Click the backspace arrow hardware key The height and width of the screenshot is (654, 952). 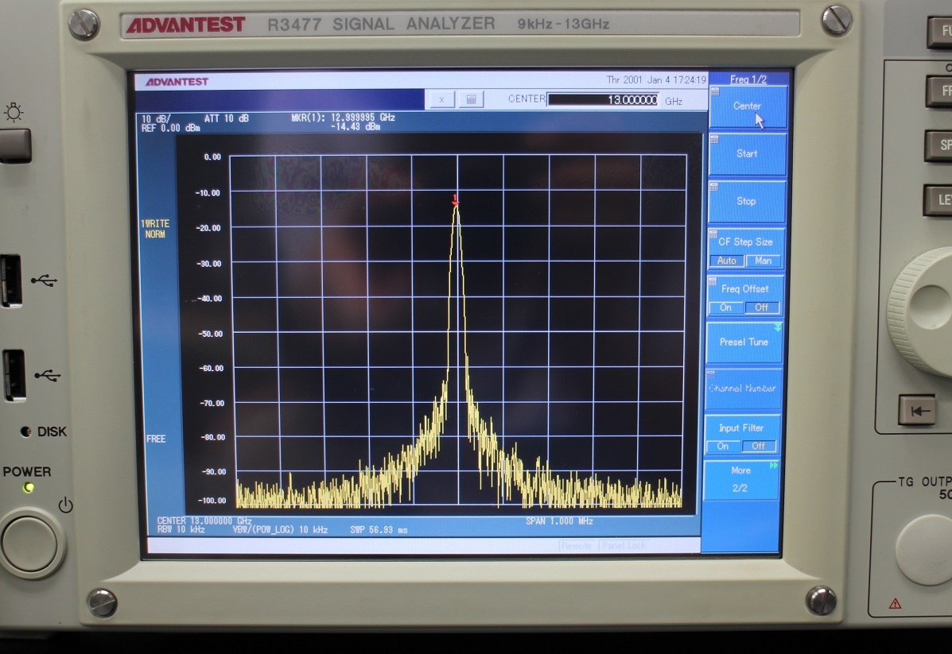tap(917, 410)
